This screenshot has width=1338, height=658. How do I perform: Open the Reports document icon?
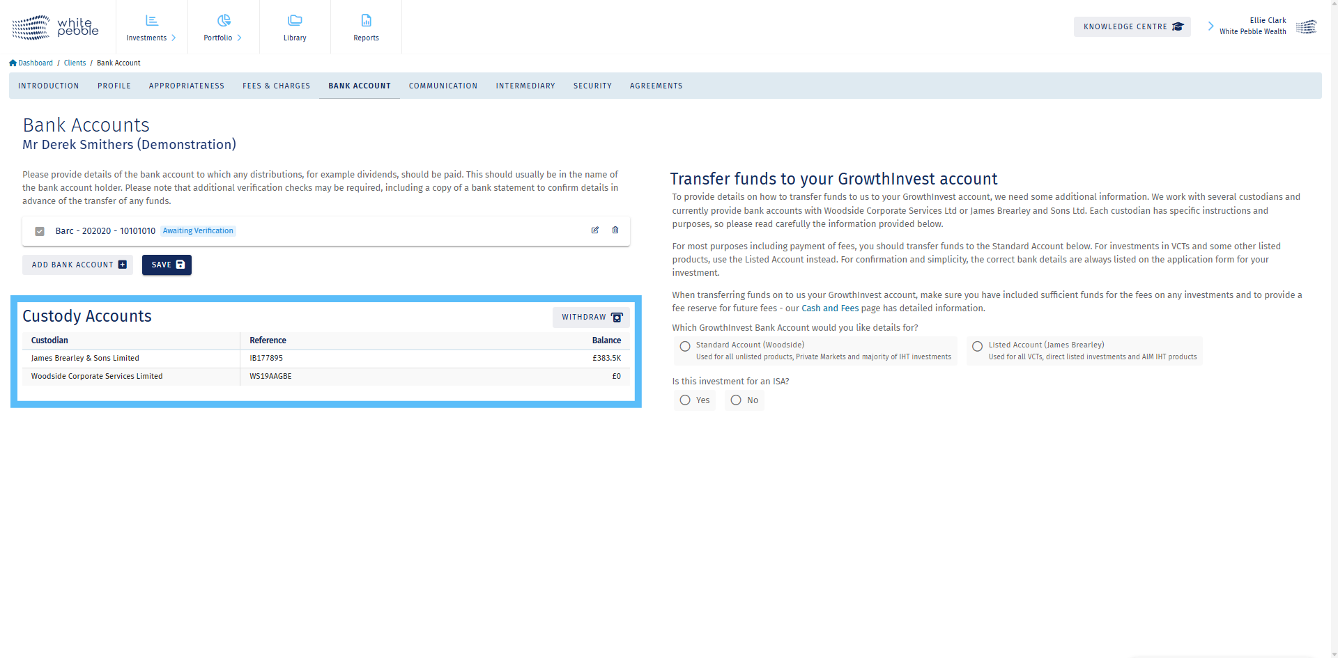[367, 20]
